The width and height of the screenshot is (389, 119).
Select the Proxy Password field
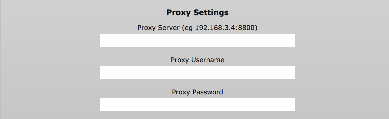click(197, 105)
